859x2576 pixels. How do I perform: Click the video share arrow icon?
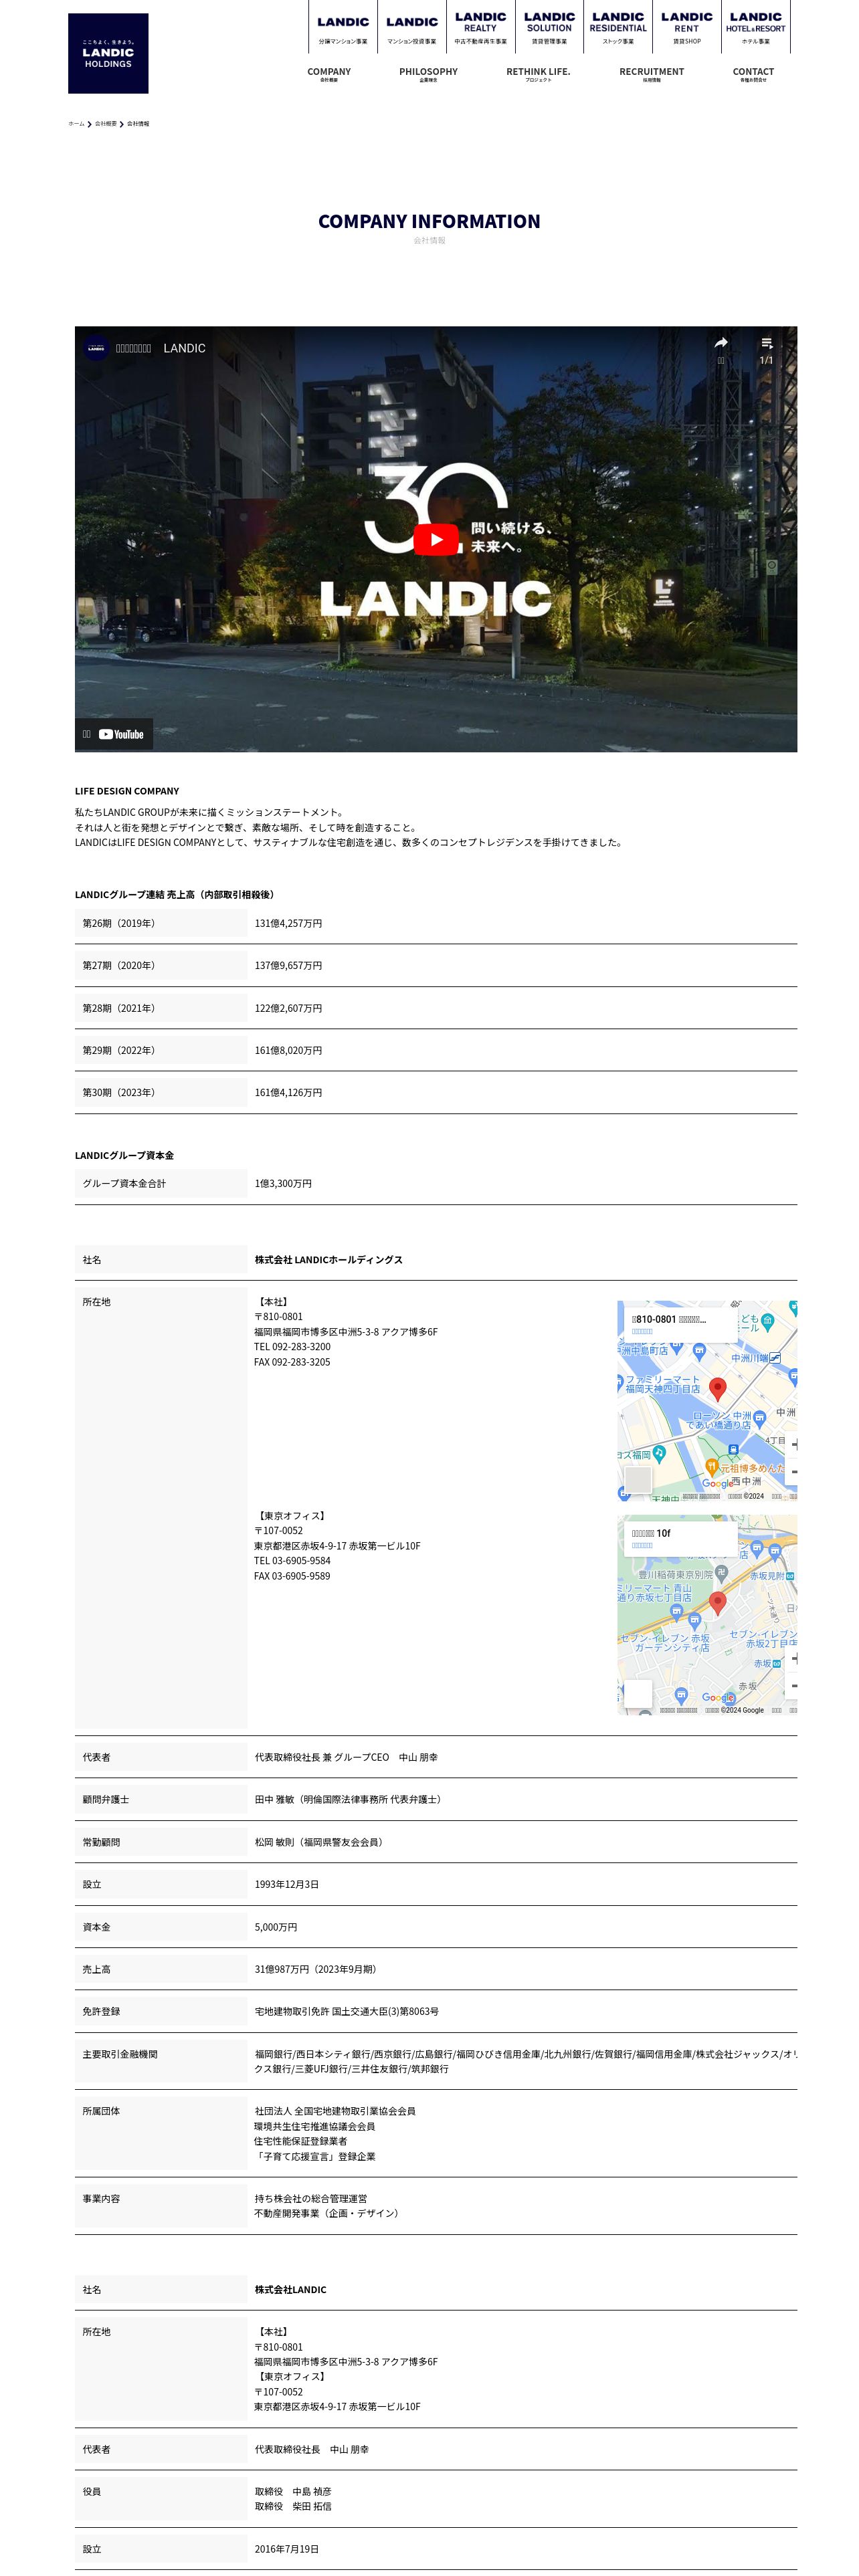tap(721, 343)
